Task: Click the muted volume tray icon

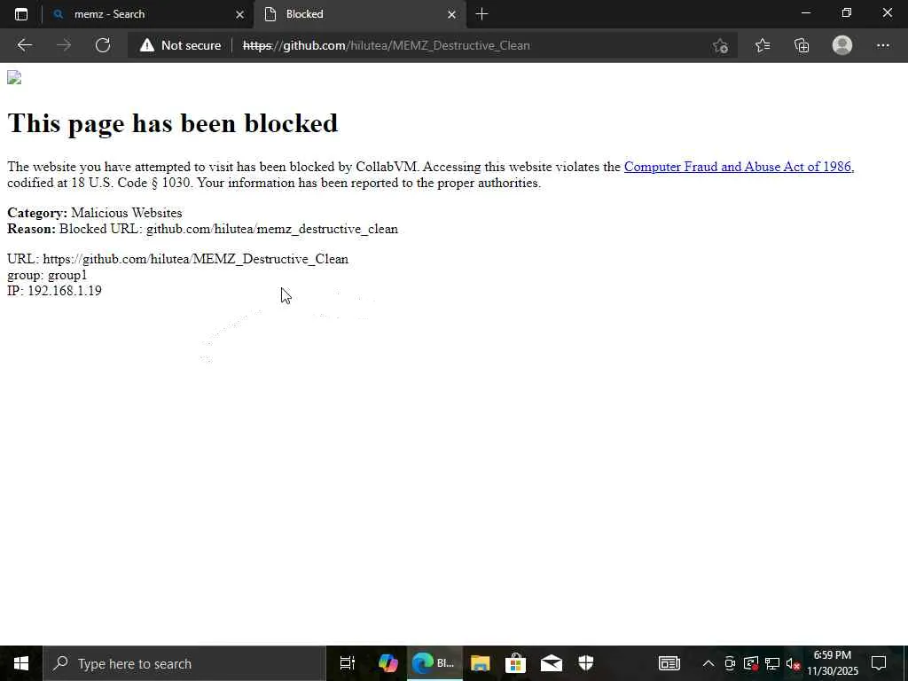Action: point(794,663)
